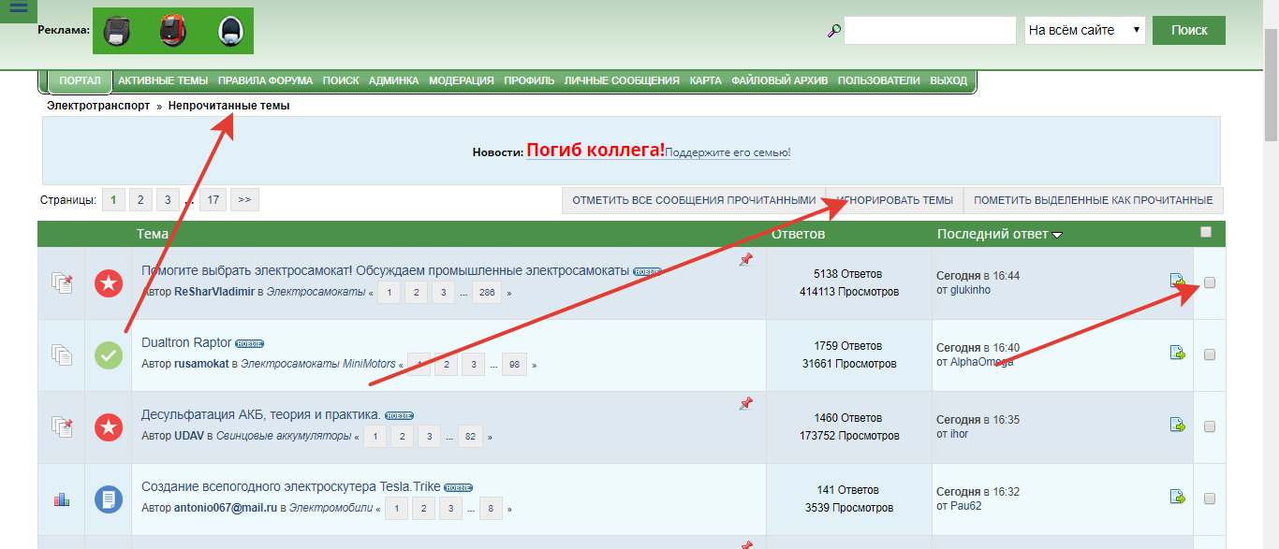This screenshot has height=549, width=1279.
Task: Open Личные сообщения in navigation bar
Action: [x=621, y=80]
